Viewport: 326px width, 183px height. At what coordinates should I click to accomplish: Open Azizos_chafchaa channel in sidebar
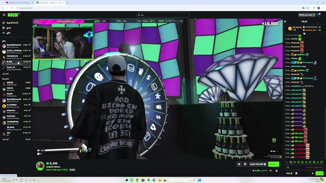pyautogui.click(x=16, y=51)
